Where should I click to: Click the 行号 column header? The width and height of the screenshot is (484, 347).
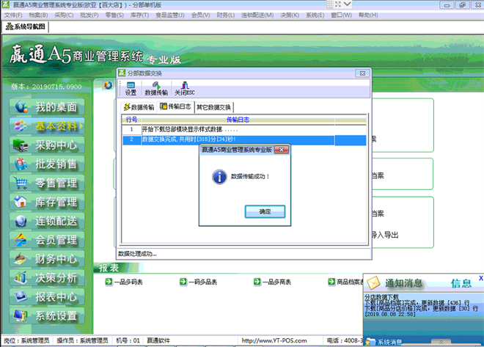[131, 120]
